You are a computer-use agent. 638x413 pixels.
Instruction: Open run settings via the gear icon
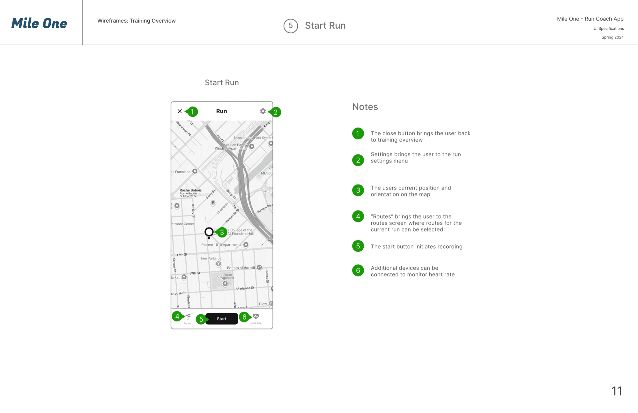pyautogui.click(x=263, y=111)
